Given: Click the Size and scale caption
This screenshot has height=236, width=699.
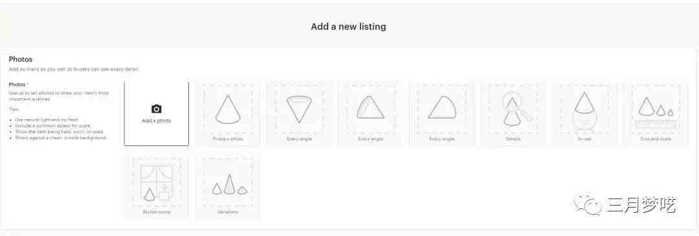Looking at the screenshot, I should pos(656,139).
